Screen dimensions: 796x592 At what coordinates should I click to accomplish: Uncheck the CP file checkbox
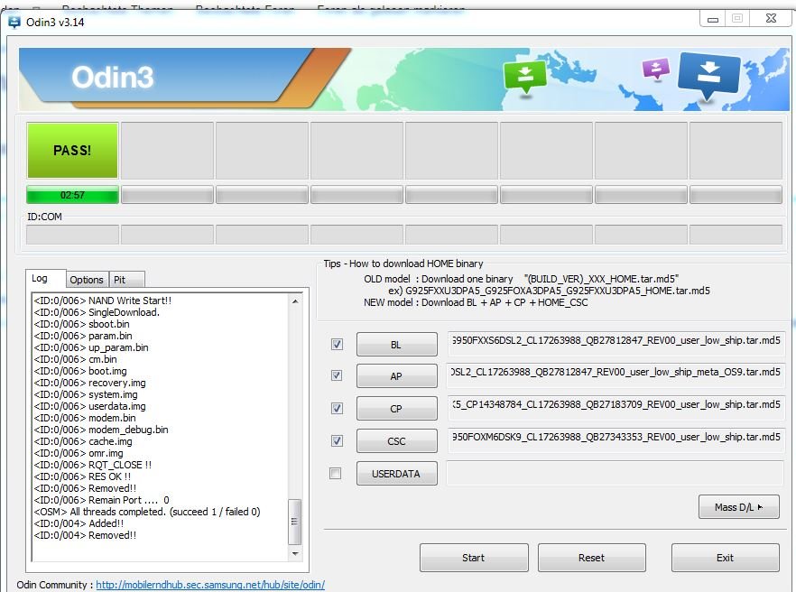click(x=337, y=408)
